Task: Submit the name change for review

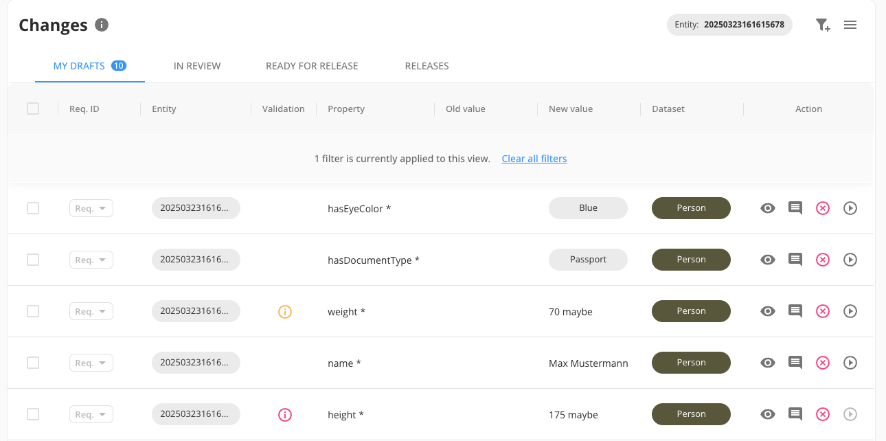Action: pyautogui.click(x=850, y=363)
